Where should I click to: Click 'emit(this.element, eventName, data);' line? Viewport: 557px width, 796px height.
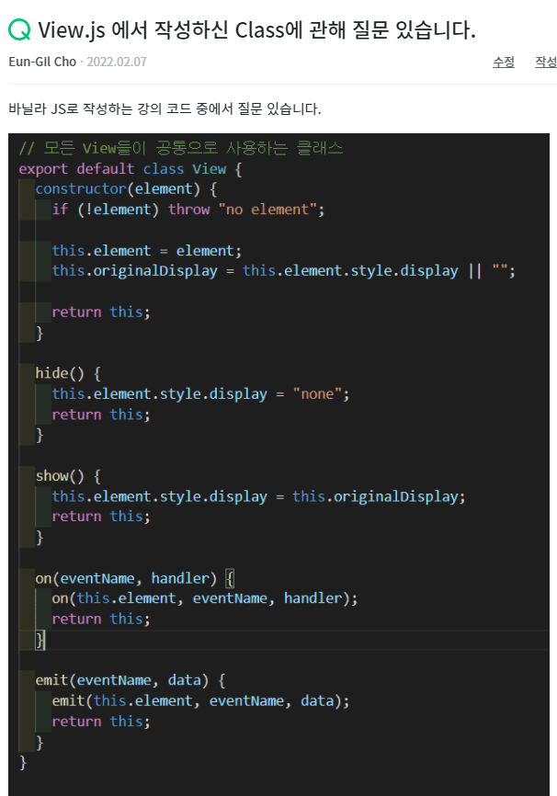(x=200, y=701)
